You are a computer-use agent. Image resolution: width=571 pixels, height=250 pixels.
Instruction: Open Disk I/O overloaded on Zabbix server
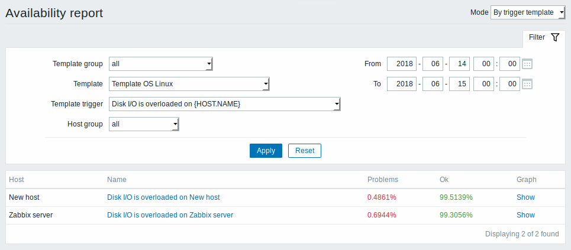point(170,215)
